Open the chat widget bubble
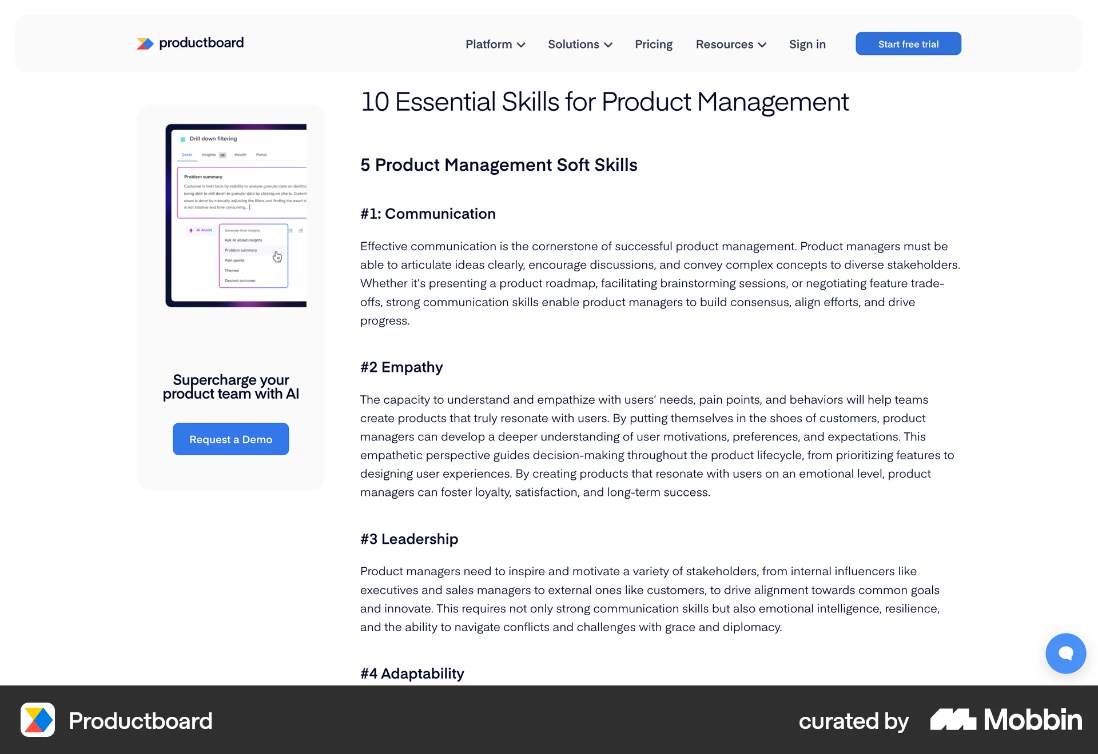 pos(1065,653)
